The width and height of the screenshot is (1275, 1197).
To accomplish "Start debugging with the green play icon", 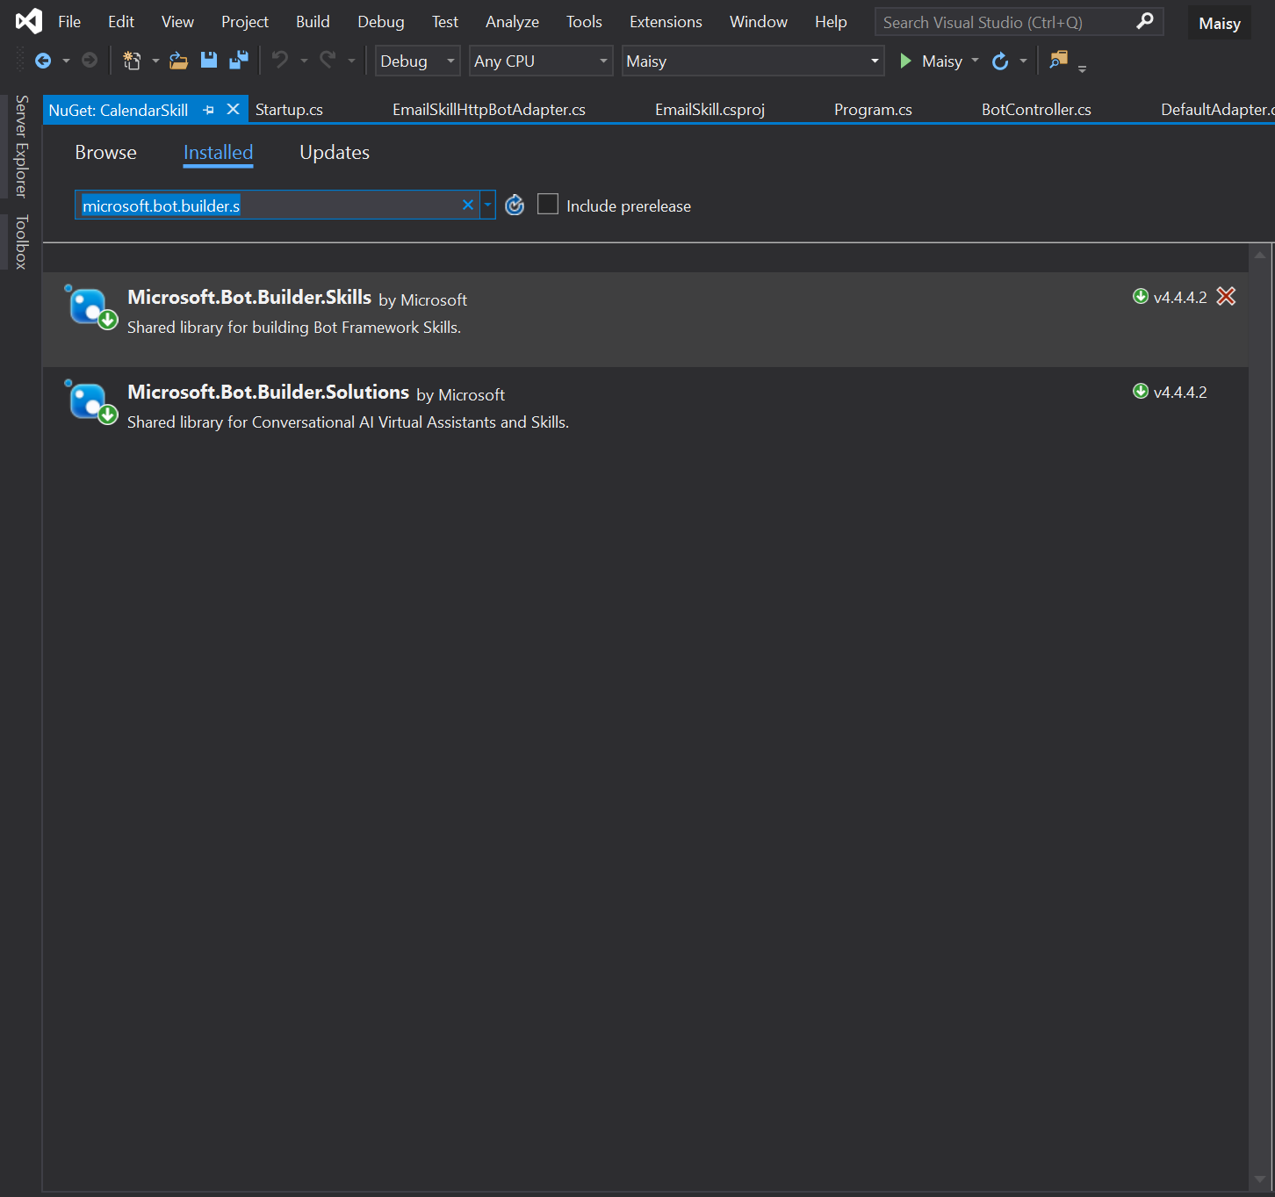I will [905, 61].
